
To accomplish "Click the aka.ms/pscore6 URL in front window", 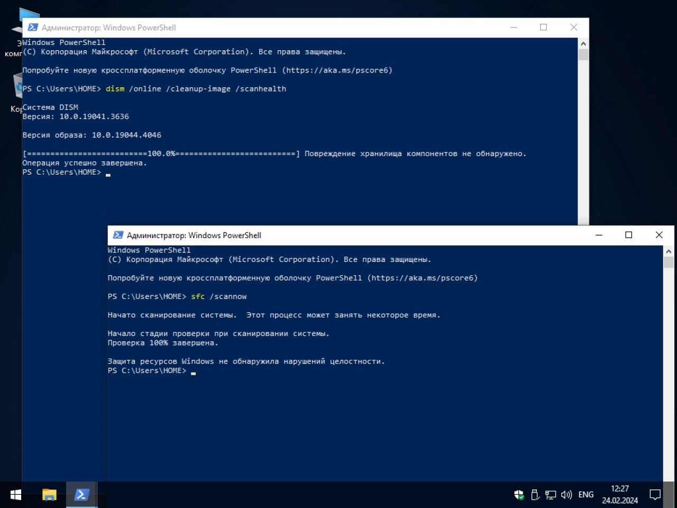I will (x=422, y=278).
